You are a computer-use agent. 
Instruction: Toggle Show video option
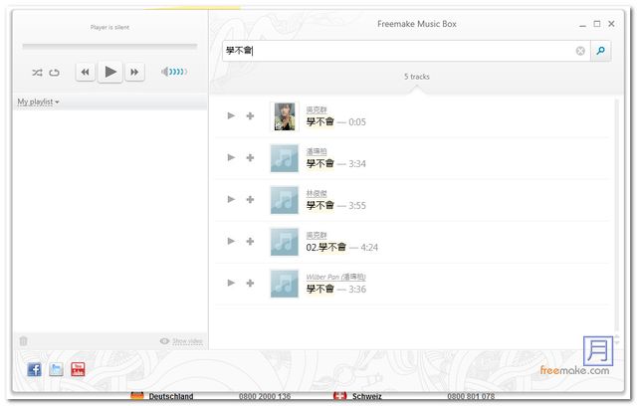[x=181, y=341]
